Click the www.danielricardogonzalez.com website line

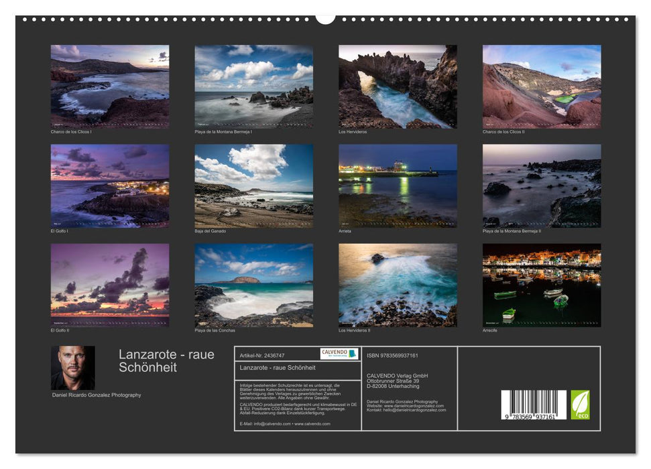(x=405, y=406)
